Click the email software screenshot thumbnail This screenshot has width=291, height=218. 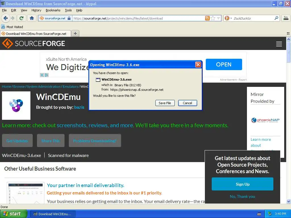(26, 193)
